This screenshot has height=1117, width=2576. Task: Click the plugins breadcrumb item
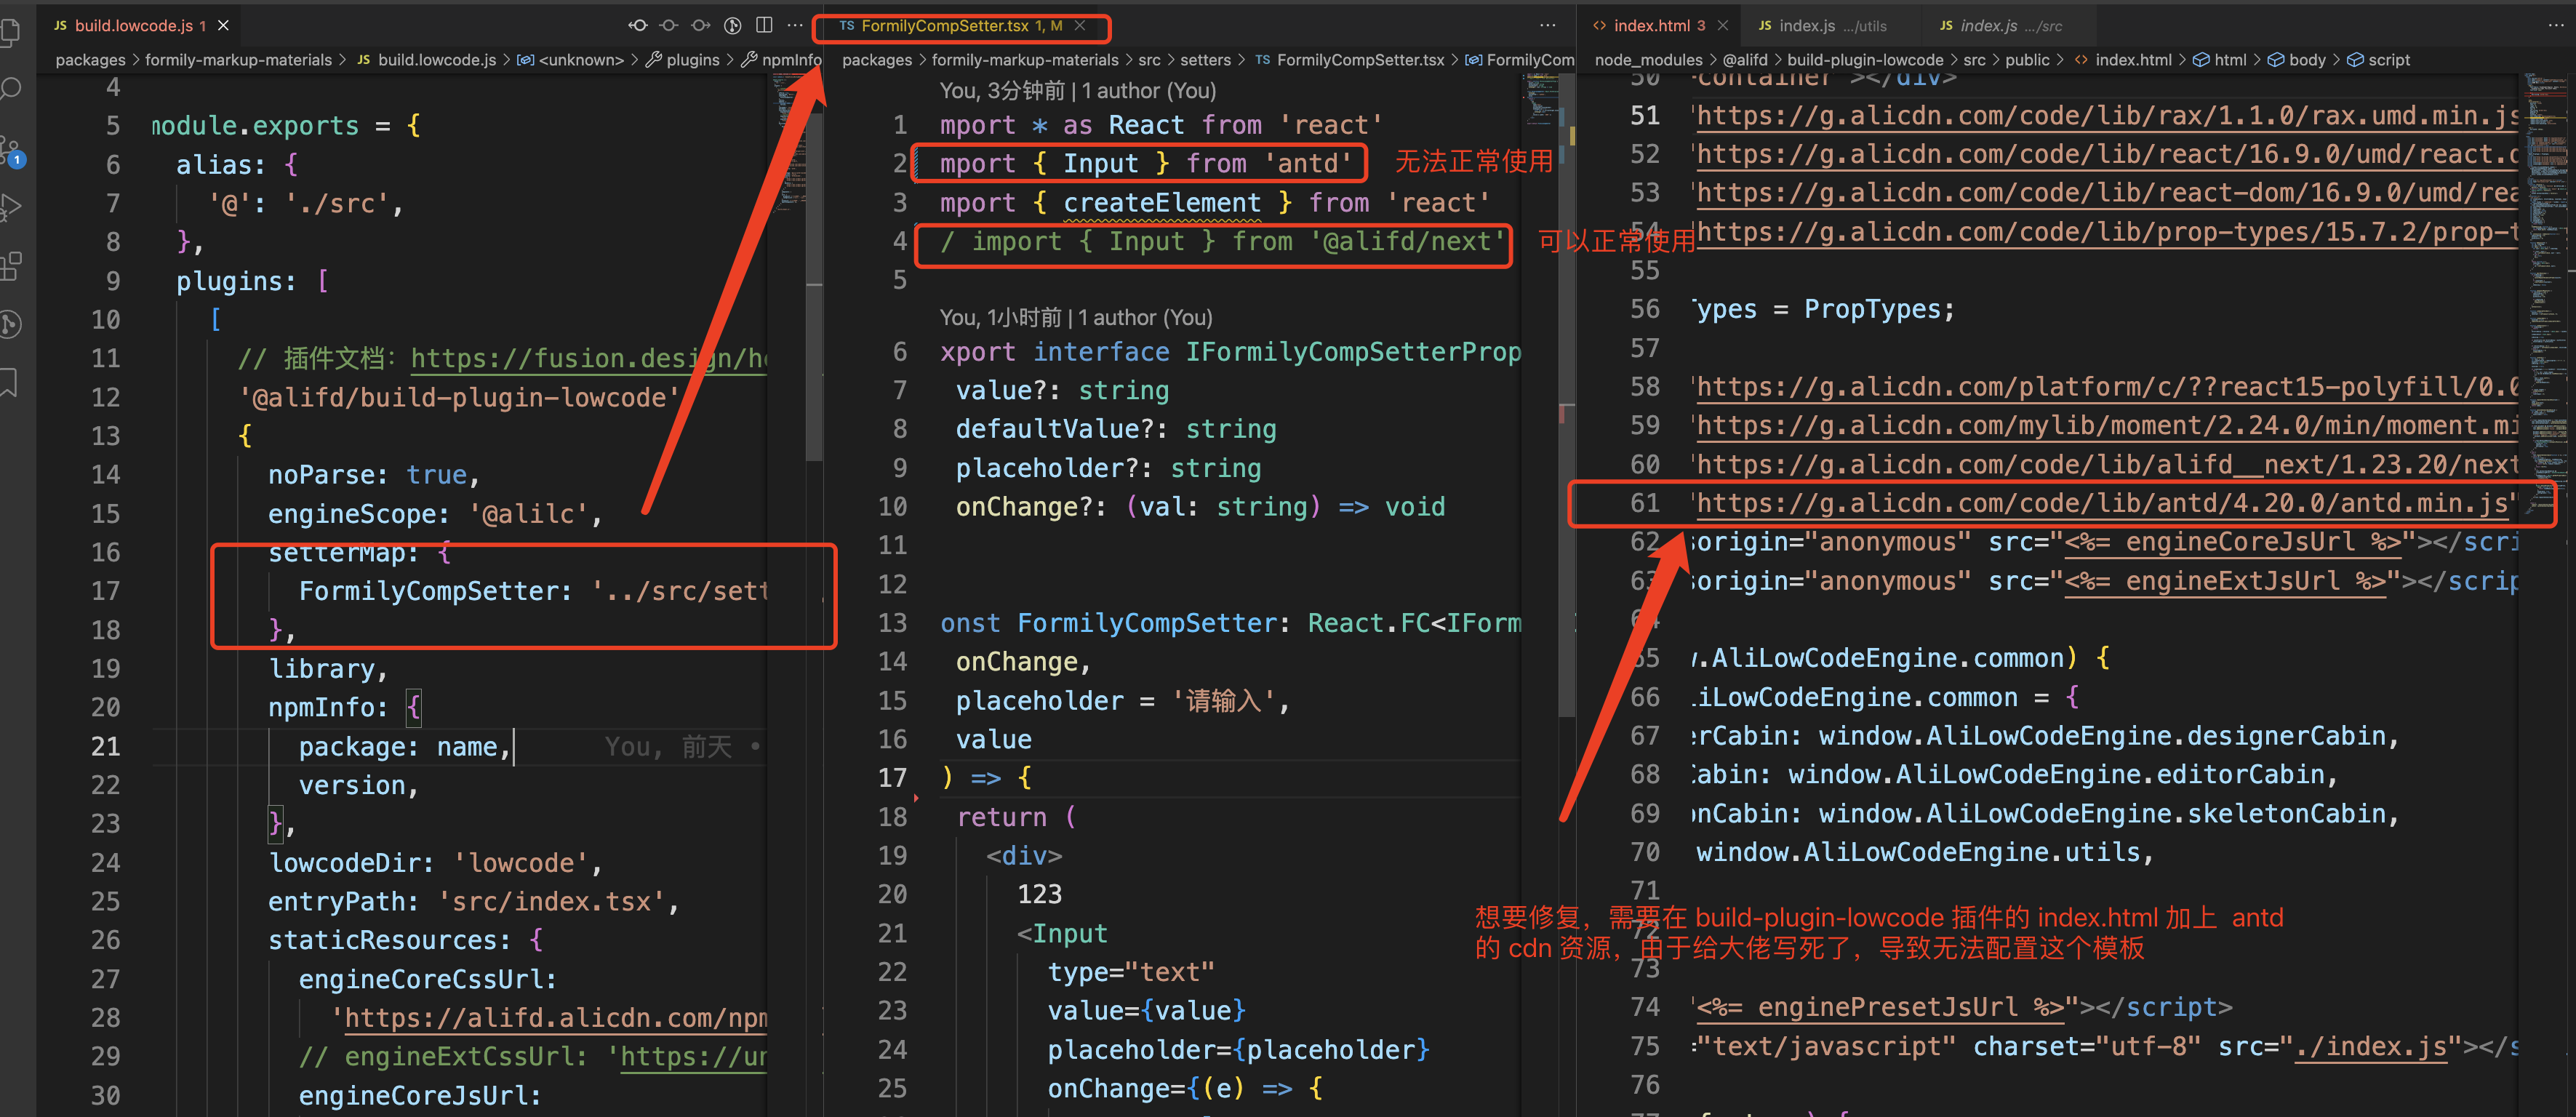pos(691,59)
